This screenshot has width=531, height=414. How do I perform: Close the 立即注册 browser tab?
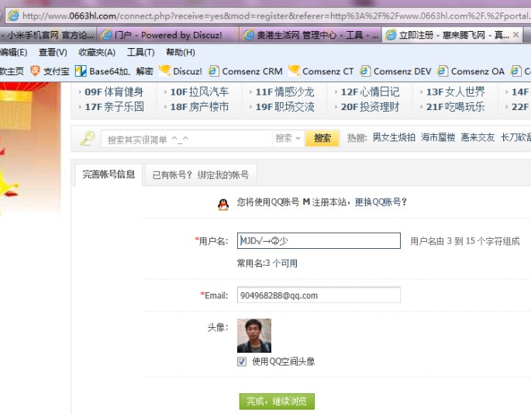coord(515,35)
